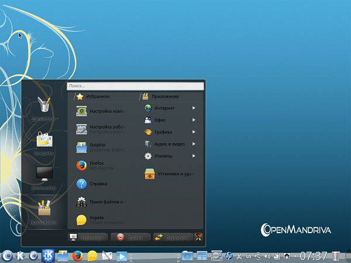This screenshot has width=351, height=263.
Task: Click the folder view widget in taskbar
Action: [x=187, y=256]
